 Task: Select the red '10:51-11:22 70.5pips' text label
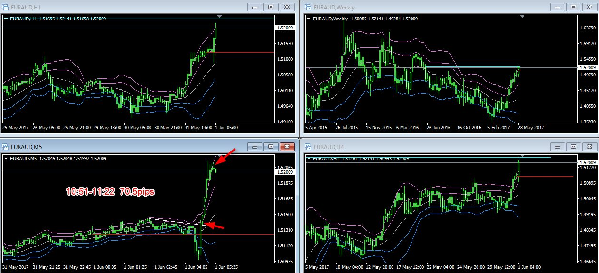(x=111, y=192)
